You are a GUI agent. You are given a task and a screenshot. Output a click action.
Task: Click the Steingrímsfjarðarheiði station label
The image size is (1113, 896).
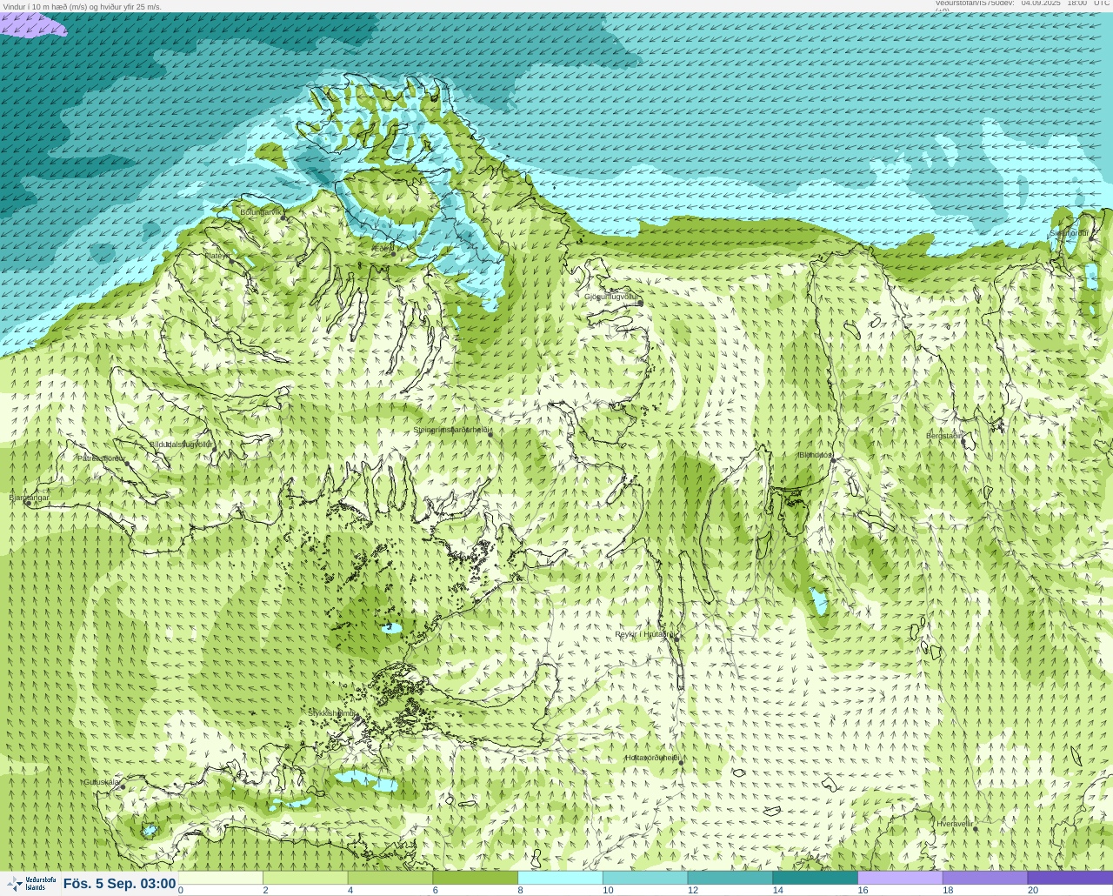pos(453,430)
